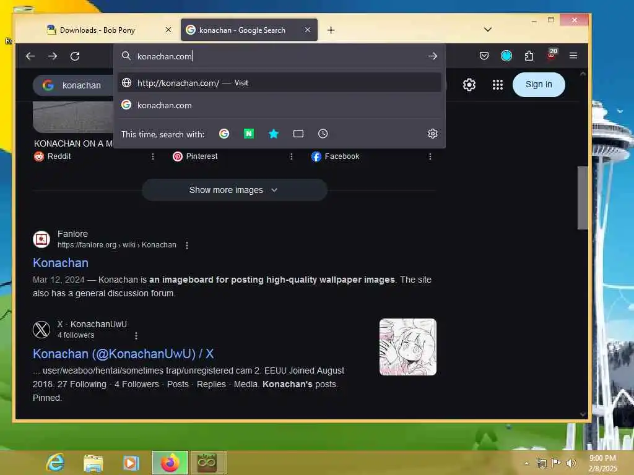Open the Reddit image source link
The width and height of the screenshot is (634, 475).
53,156
